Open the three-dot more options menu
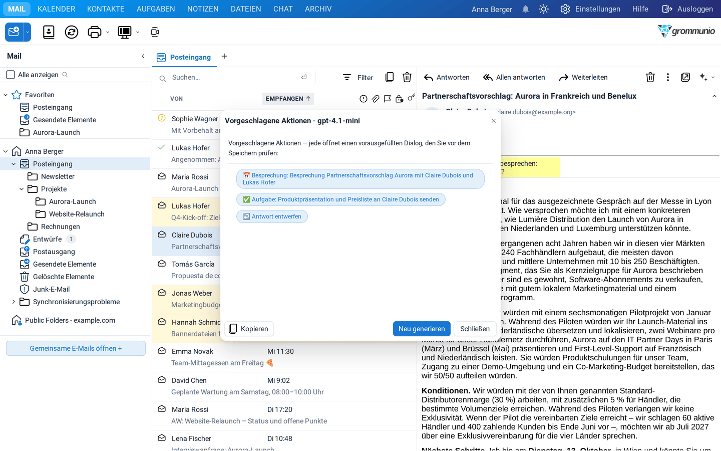721x451 pixels. click(668, 77)
